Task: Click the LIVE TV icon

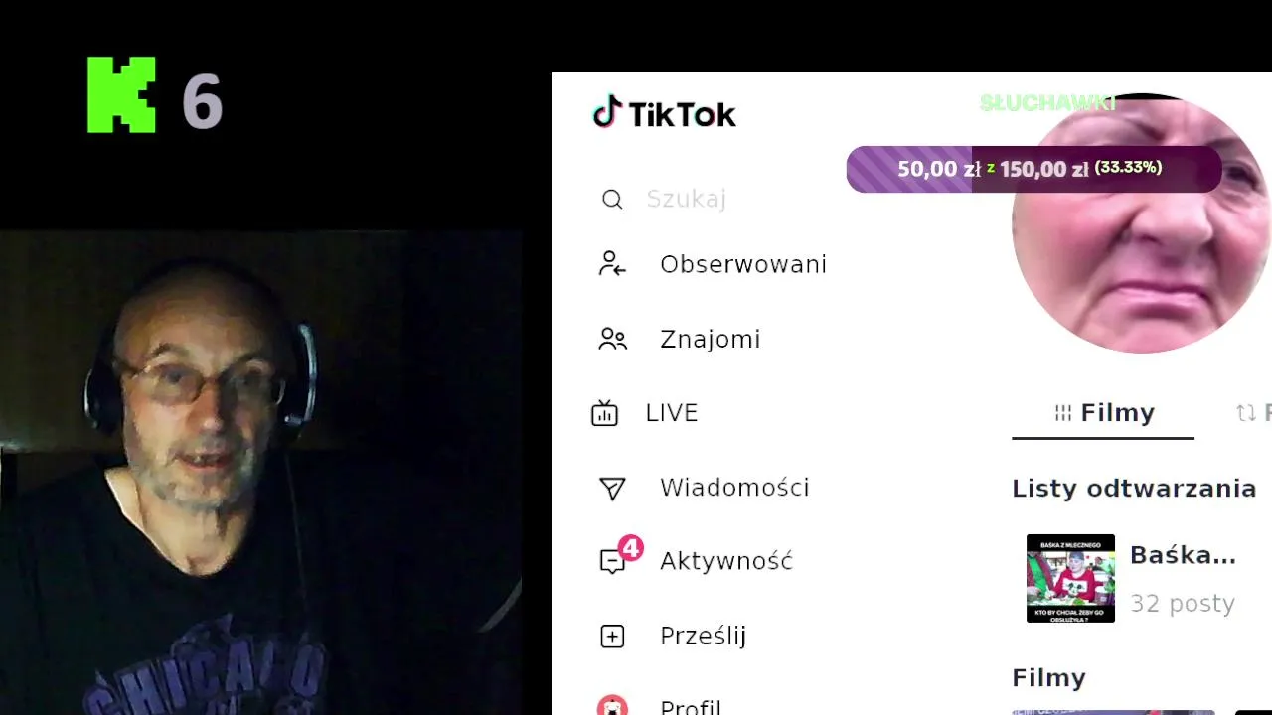Action: tap(604, 413)
